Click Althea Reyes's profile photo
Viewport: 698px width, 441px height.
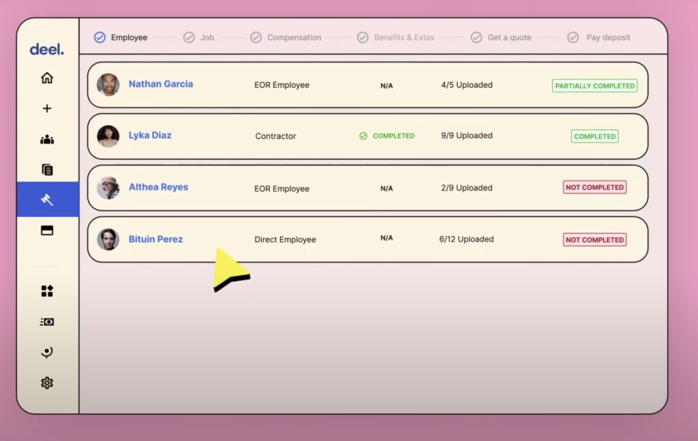[108, 188]
